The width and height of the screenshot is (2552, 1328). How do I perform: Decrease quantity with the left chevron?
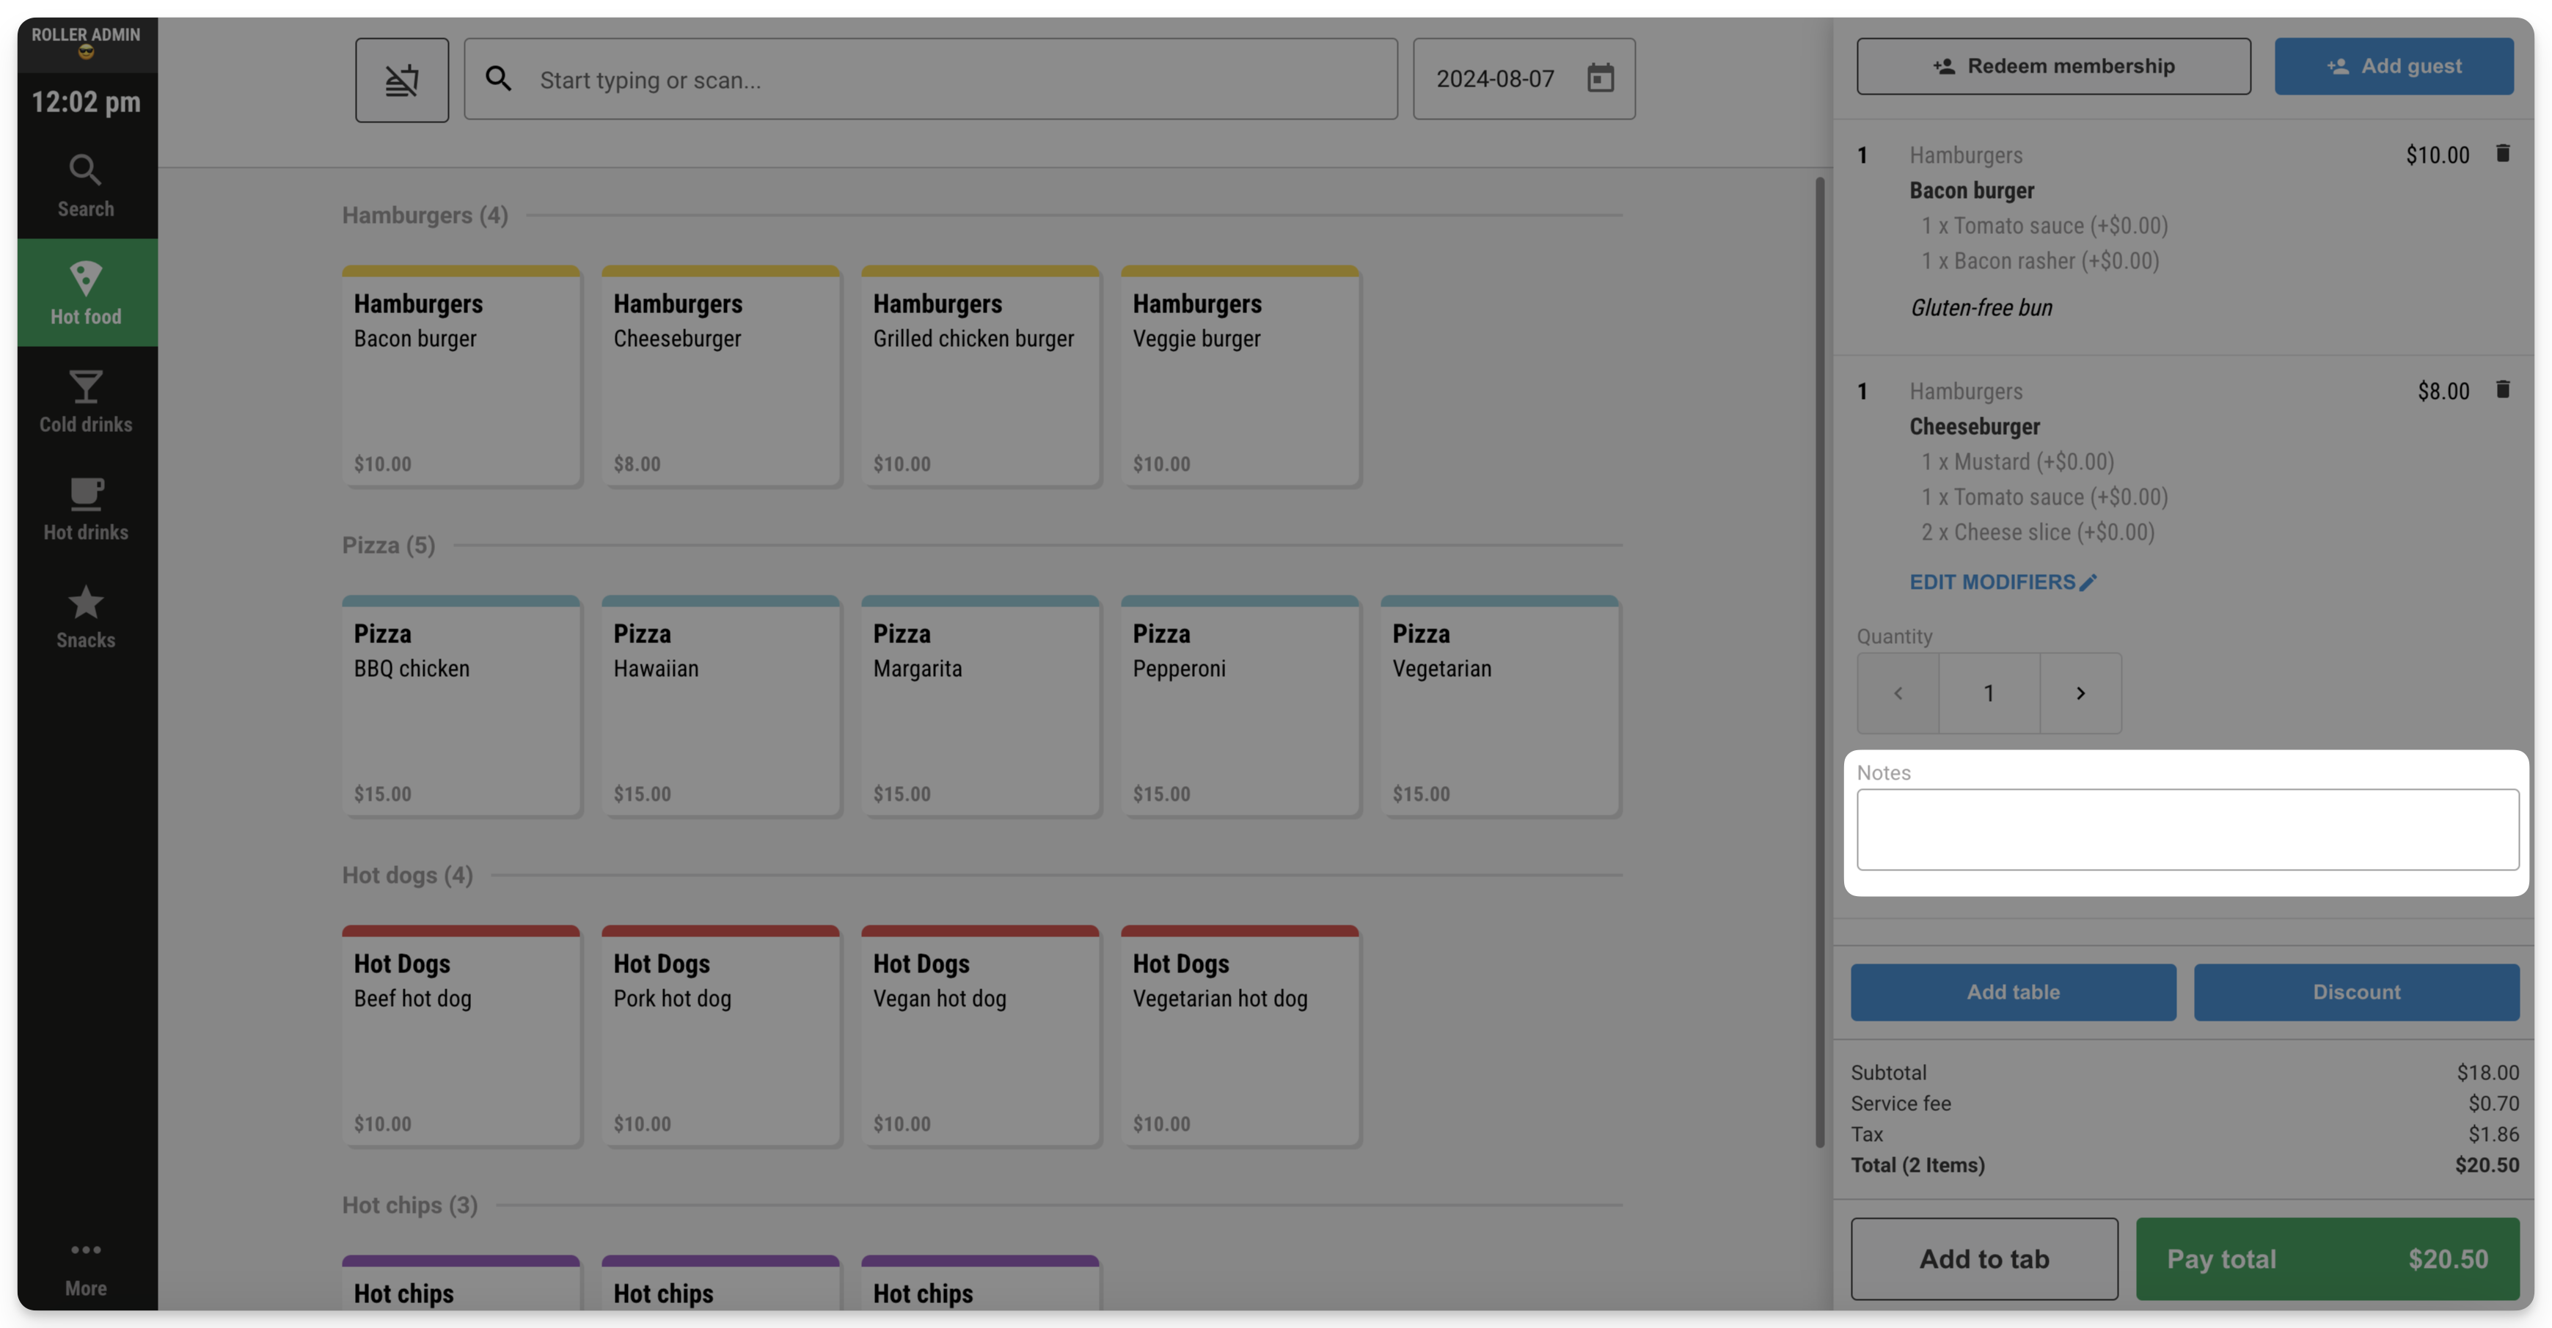(x=1897, y=693)
